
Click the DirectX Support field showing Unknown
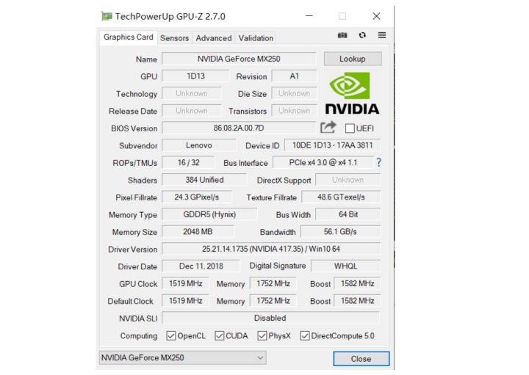click(348, 180)
